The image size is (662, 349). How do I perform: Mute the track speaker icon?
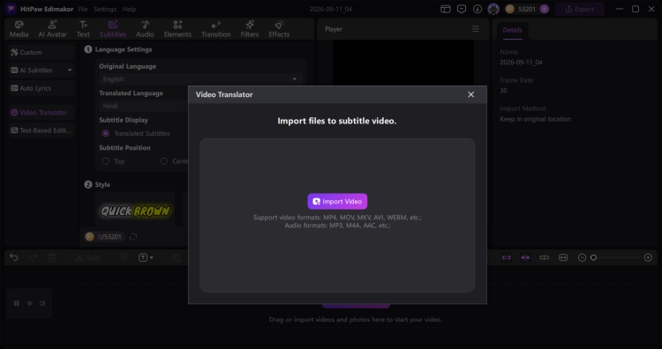(x=42, y=303)
